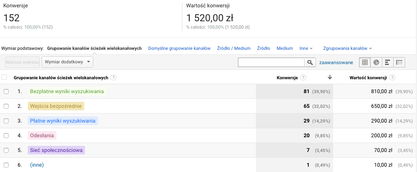Click the total Konwersje value 152

11,18
